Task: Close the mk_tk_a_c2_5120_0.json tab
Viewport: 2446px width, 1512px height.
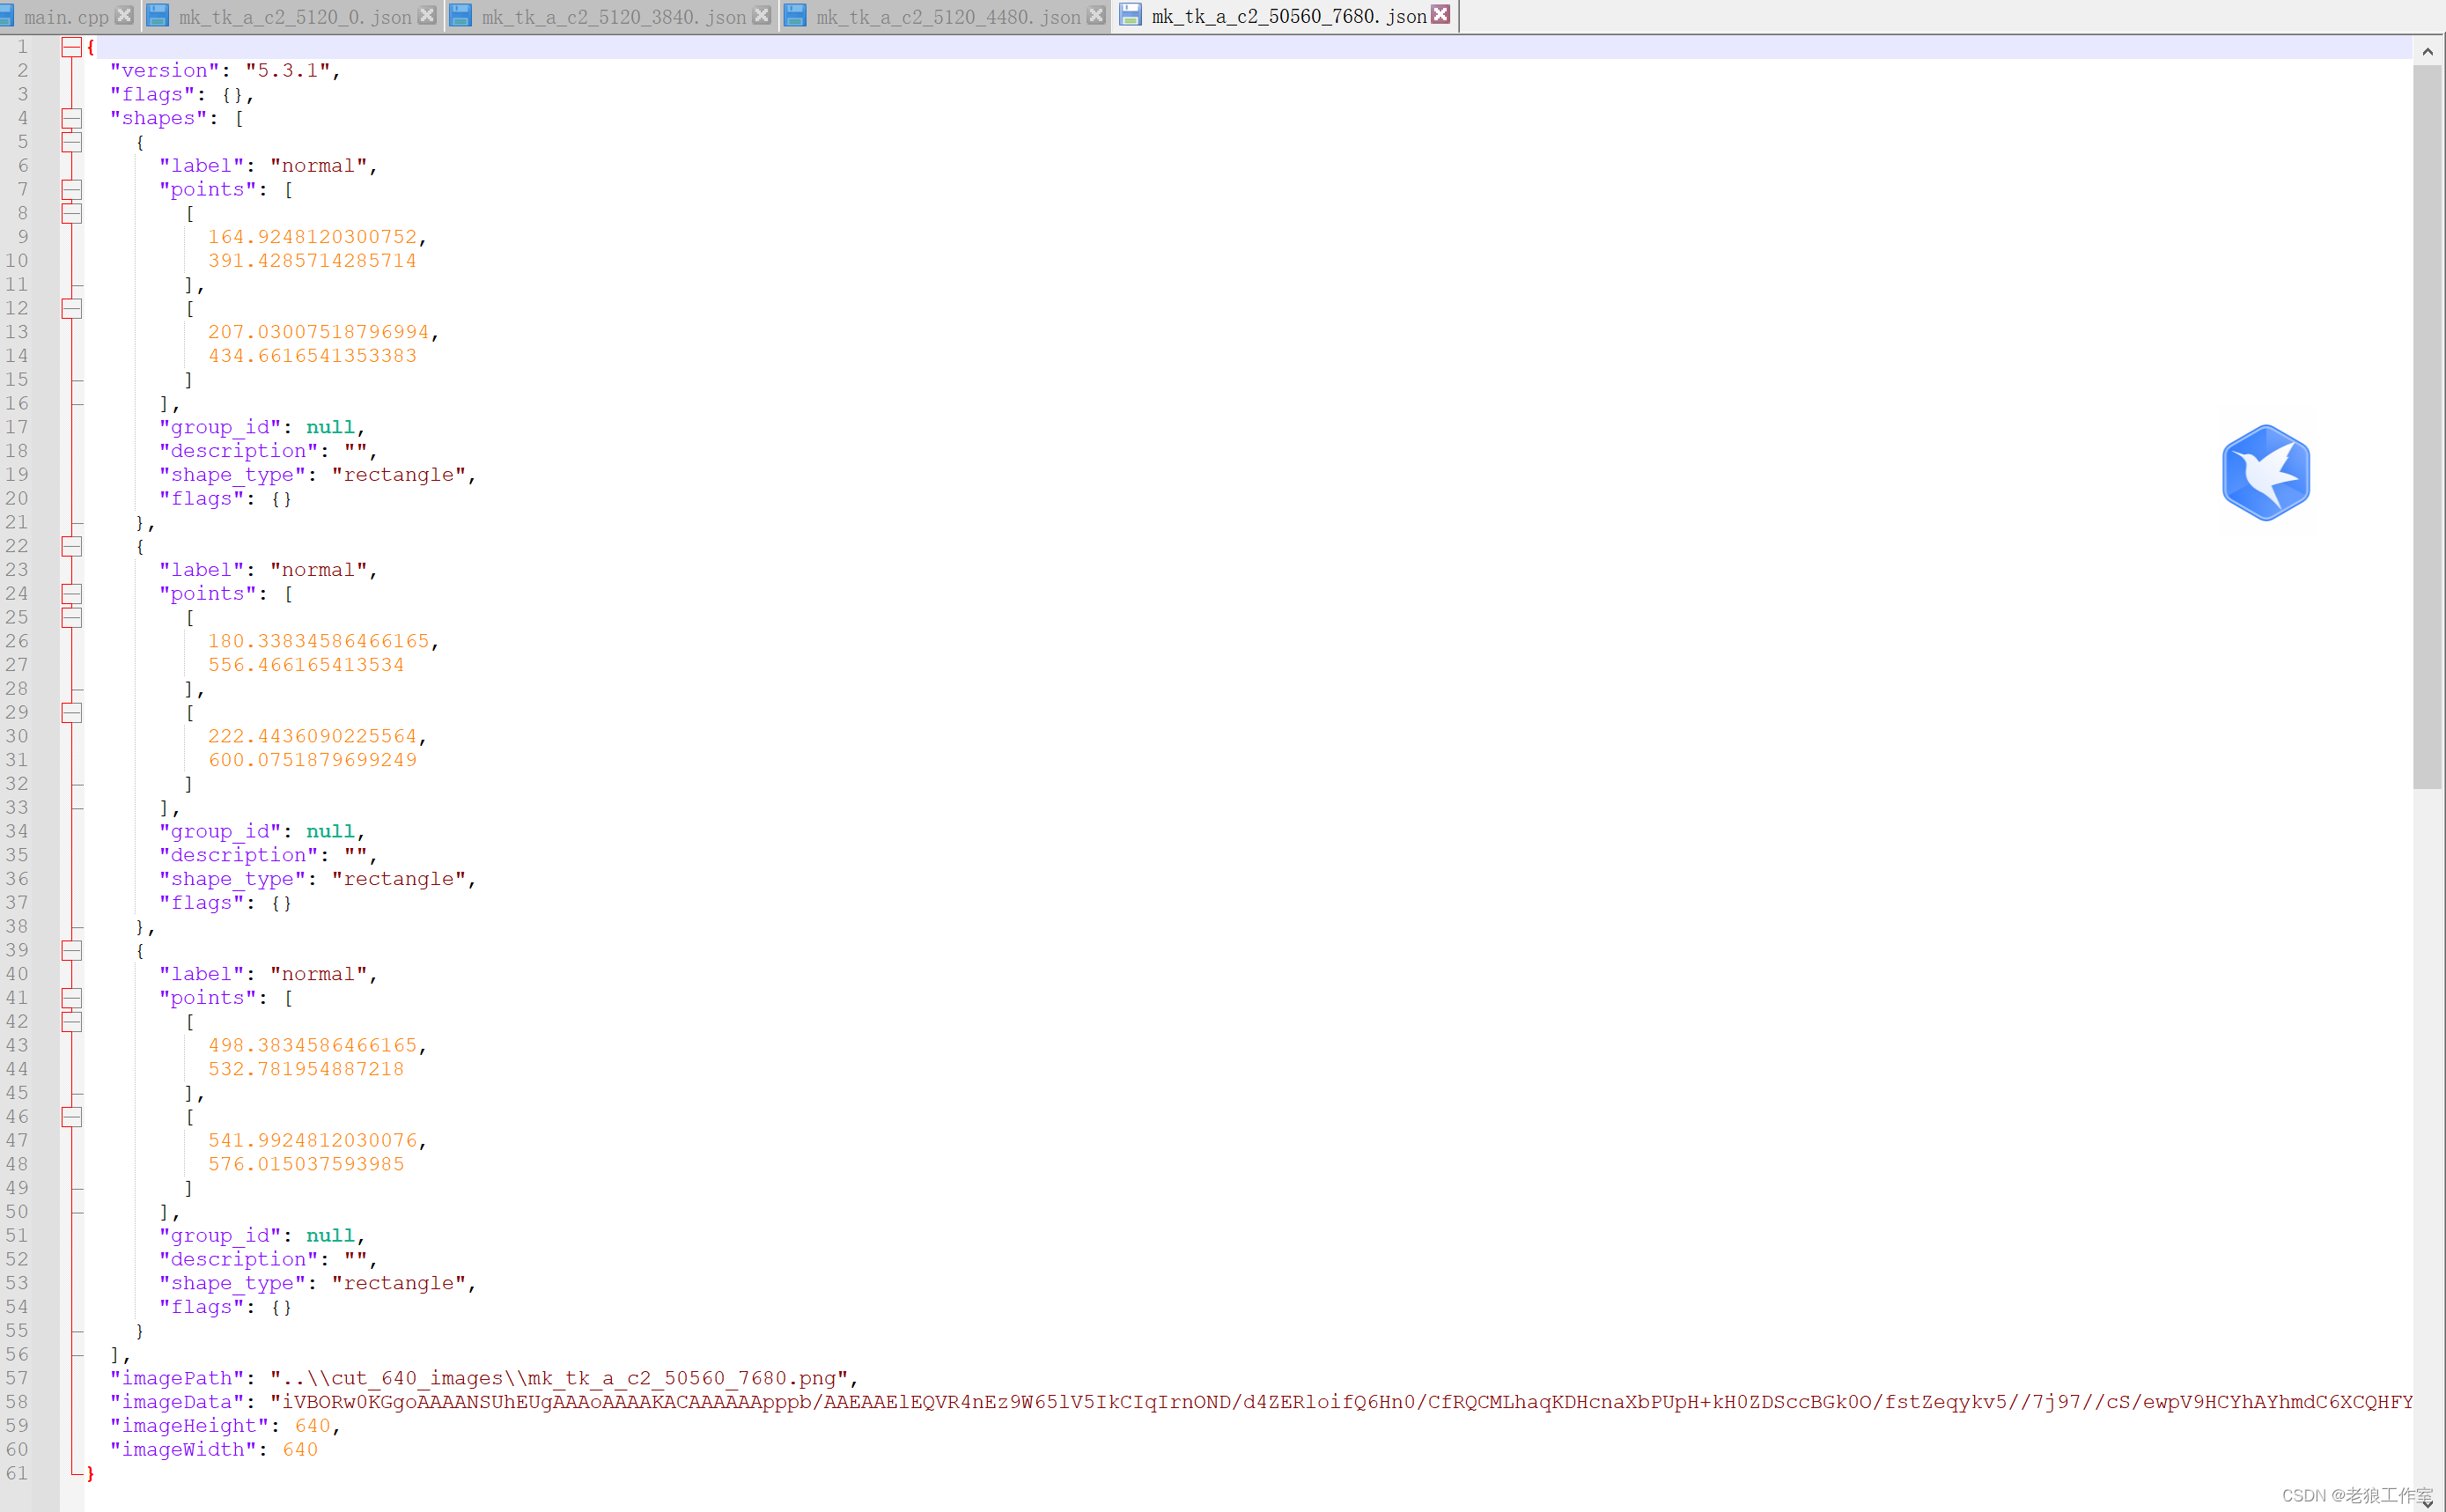Action: (427, 15)
